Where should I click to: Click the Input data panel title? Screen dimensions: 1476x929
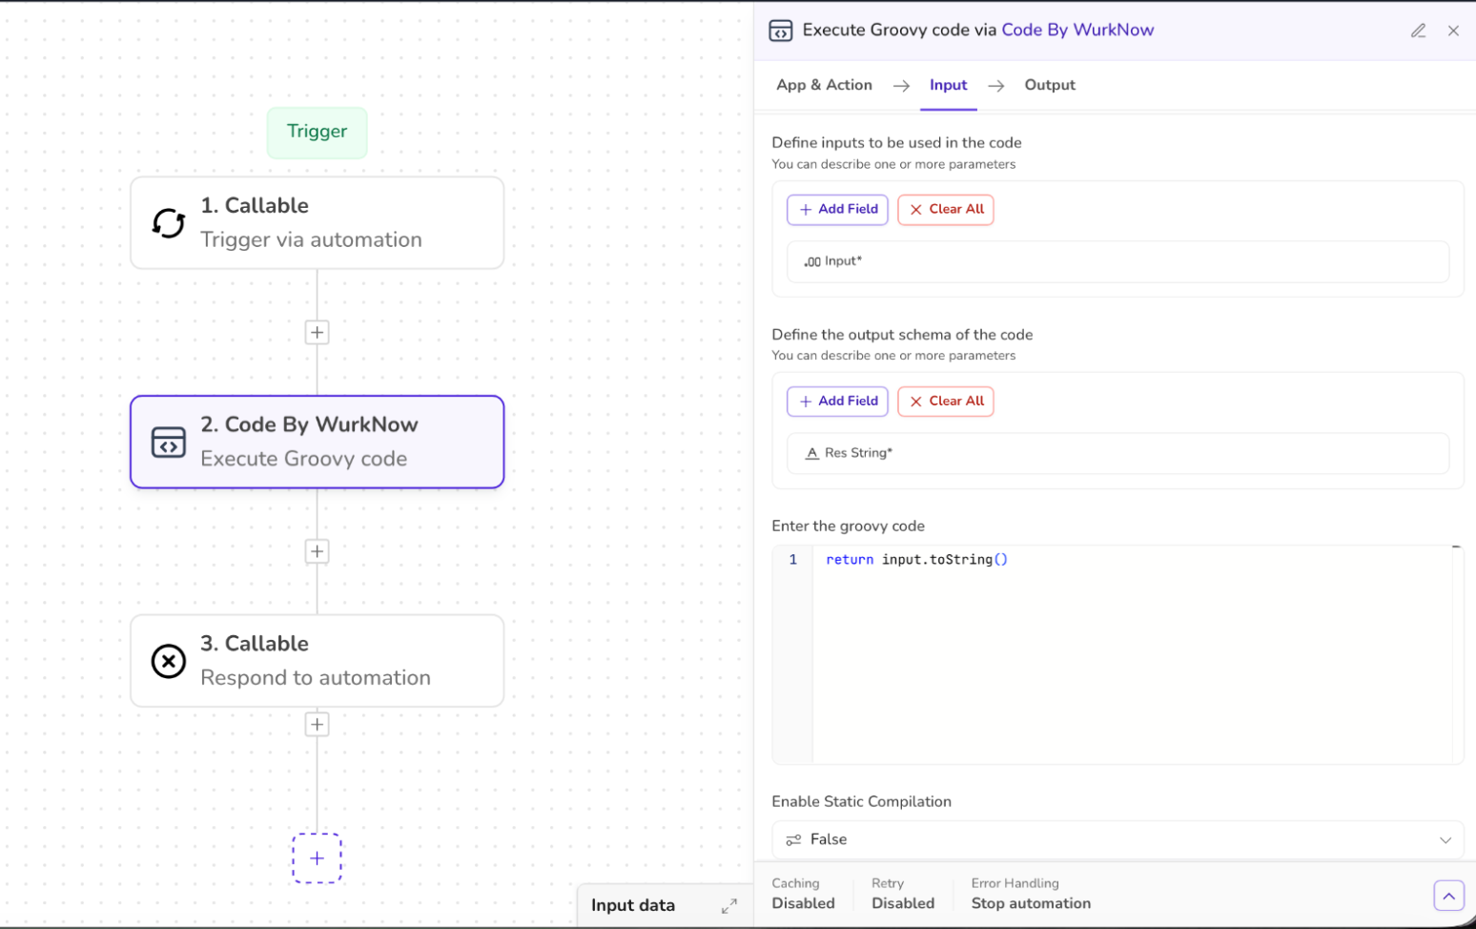click(633, 906)
